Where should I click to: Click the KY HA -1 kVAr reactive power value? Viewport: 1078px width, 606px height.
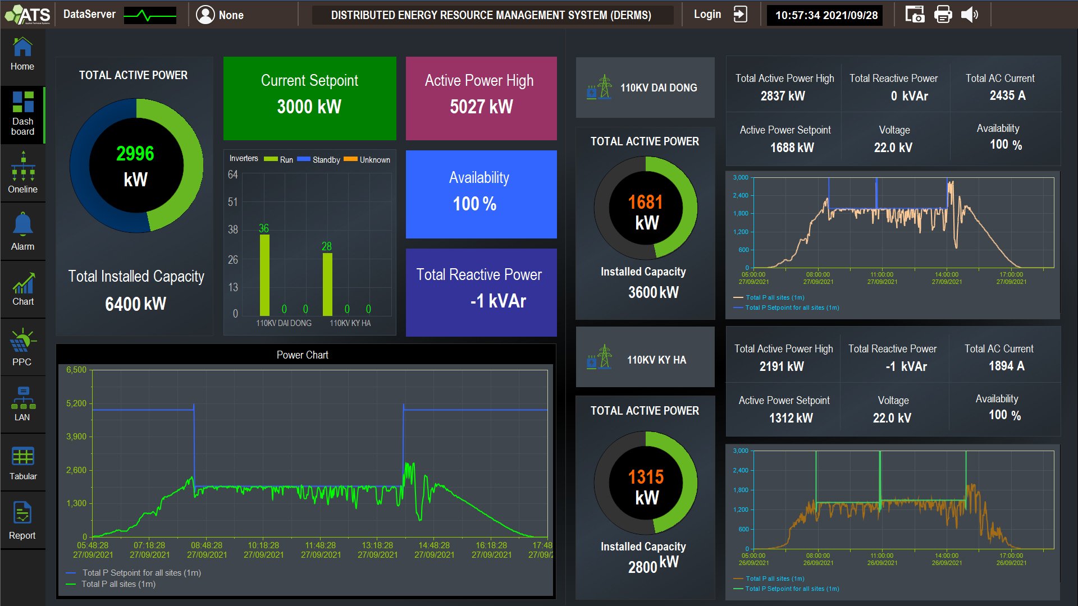[x=906, y=366]
